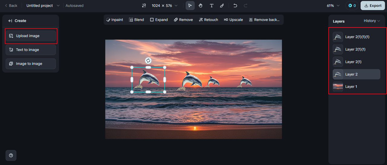Open the HD Upscale tool
The height and width of the screenshot is (165, 387).
click(233, 20)
